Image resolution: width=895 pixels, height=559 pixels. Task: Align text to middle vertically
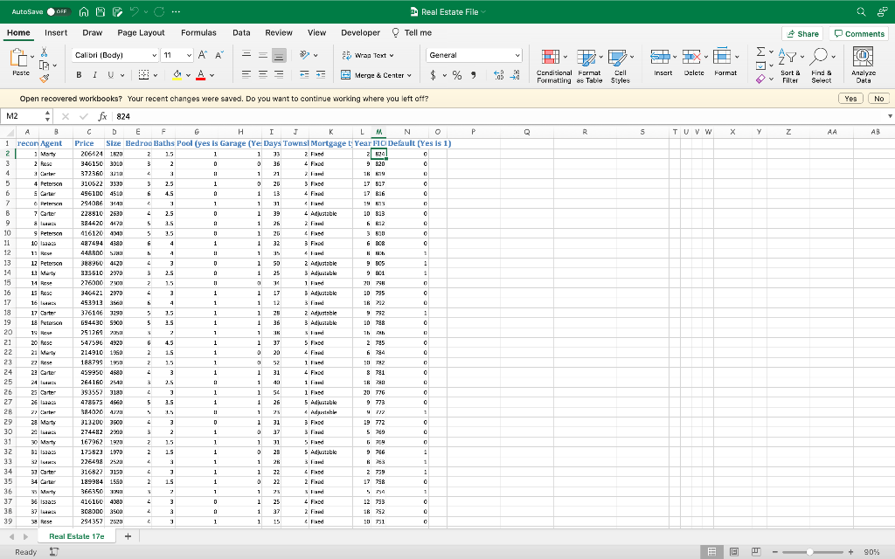click(x=262, y=55)
